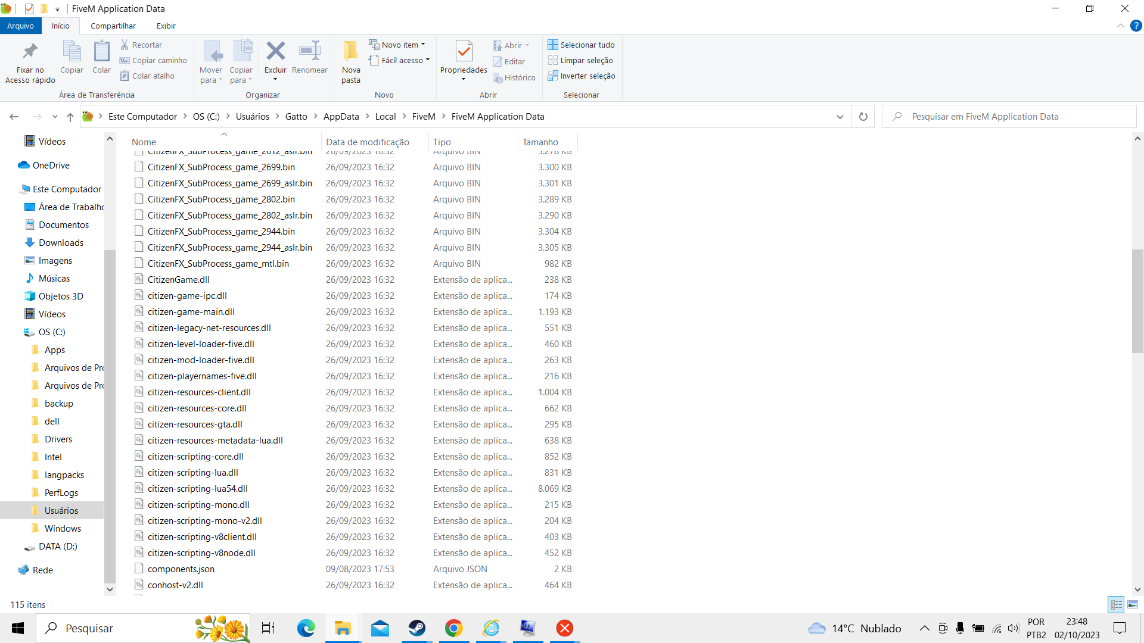The image size is (1144, 643).
Task: Click Colar atalho command
Action: 147,76
